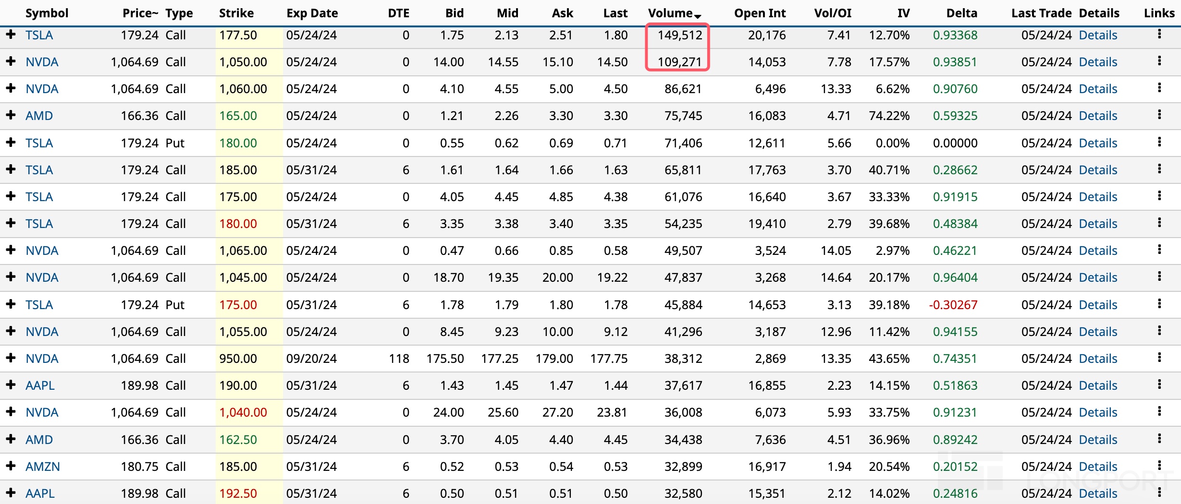This screenshot has height=504, width=1181.
Task: Open links menu for AMD 162.50 call
Action: (x=1159, y=439)
